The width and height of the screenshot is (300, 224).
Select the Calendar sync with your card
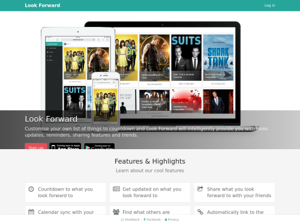[65, 210]
